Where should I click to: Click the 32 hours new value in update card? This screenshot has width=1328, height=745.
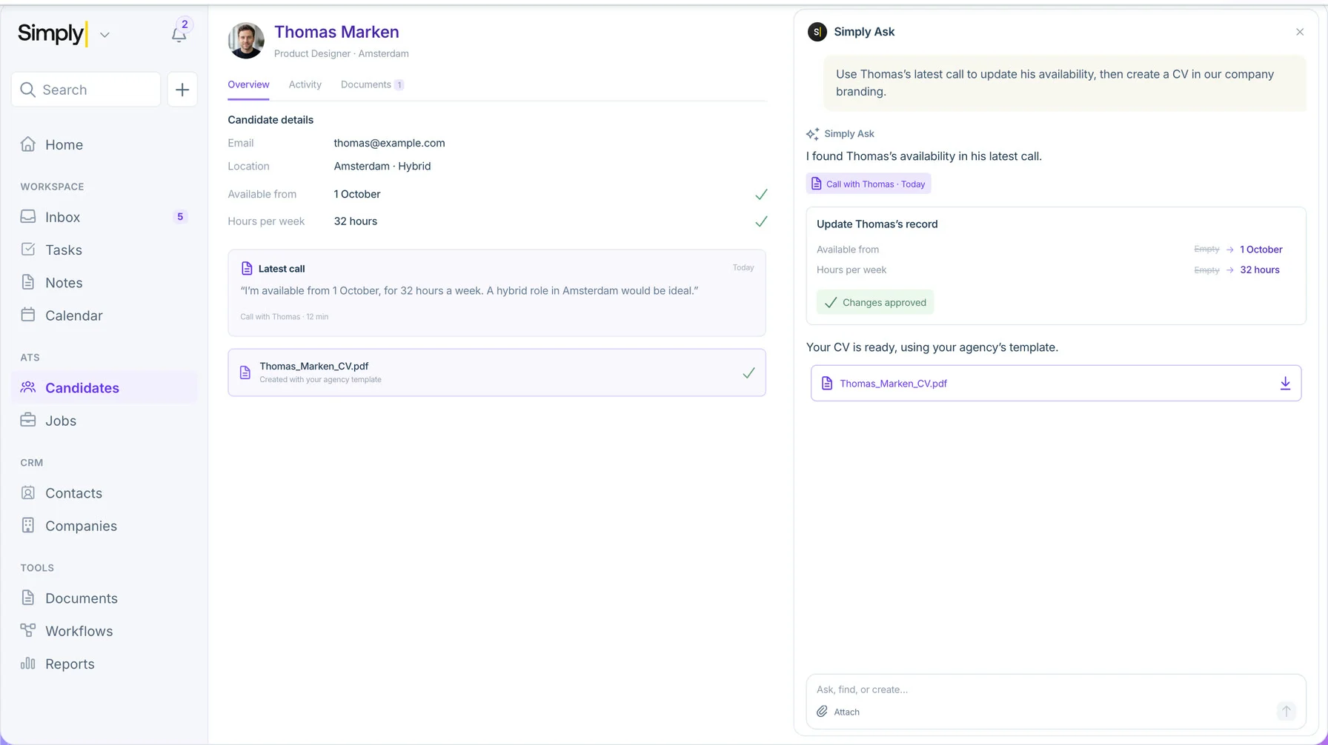click(x=1260, y=270)
